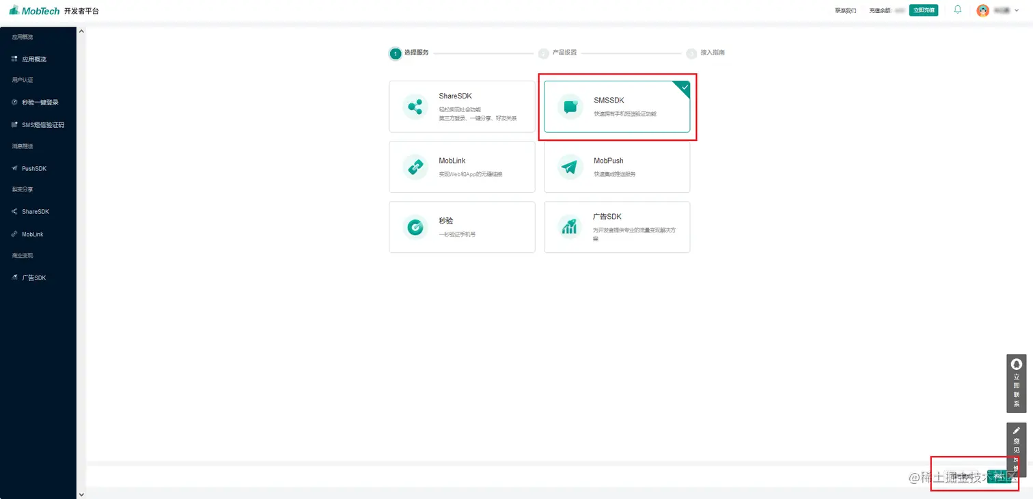Open notifications via the bell icon

(958, 10)
